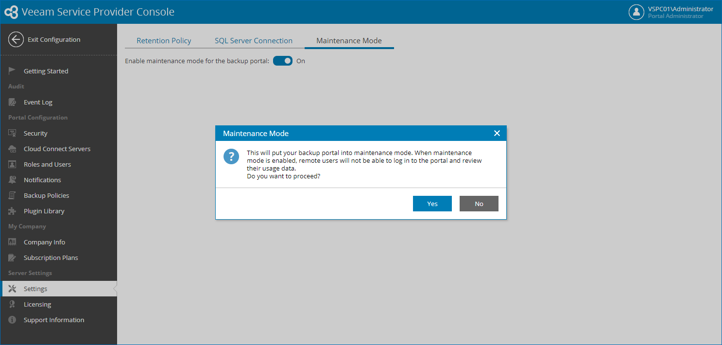722x345 pixels.
Task: Click the Notifications bell icon
Action: pyautogui.click(x=12, y=180)
